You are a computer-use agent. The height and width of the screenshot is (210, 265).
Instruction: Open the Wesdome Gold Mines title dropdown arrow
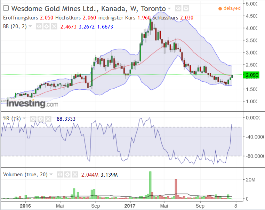coord(169,8)
